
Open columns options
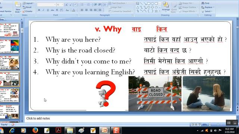coord(100,10)
